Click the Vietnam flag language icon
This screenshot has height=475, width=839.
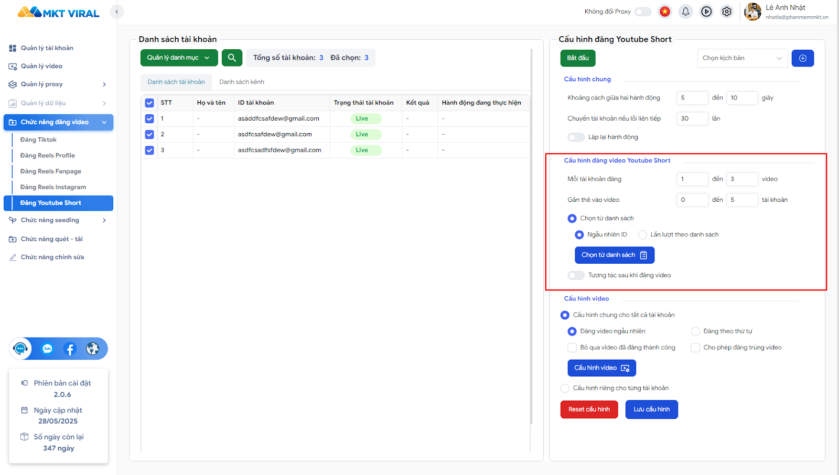pyautogui.click(x=665, y=12)
